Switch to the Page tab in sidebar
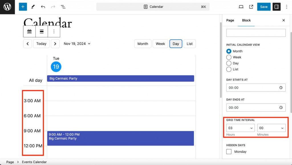Screen dimensions: 292x165 [x=230, y=20]
